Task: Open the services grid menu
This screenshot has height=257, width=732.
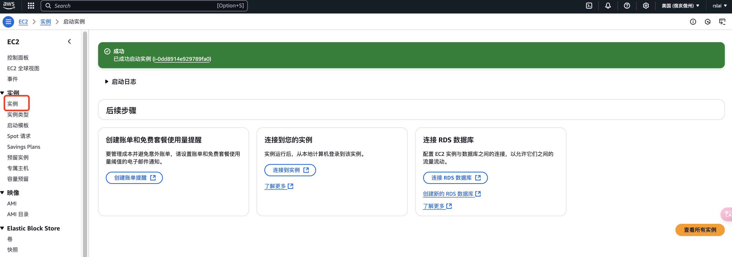Action: point(31,6)
